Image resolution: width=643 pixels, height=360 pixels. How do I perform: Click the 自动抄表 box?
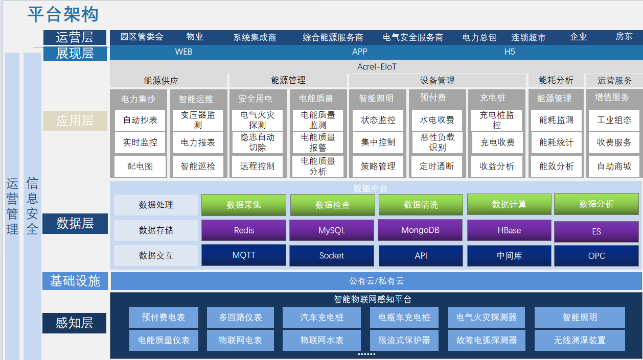140,120
